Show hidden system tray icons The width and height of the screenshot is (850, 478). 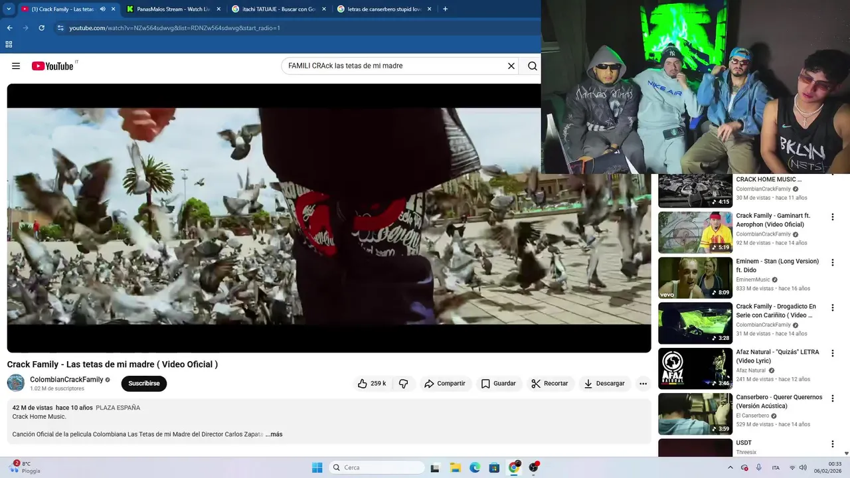730,467
